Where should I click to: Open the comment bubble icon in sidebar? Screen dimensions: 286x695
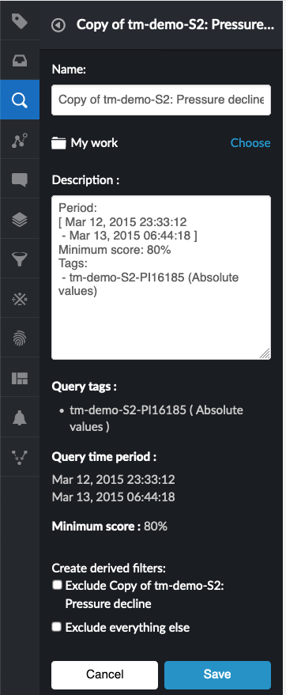[20, 179]
